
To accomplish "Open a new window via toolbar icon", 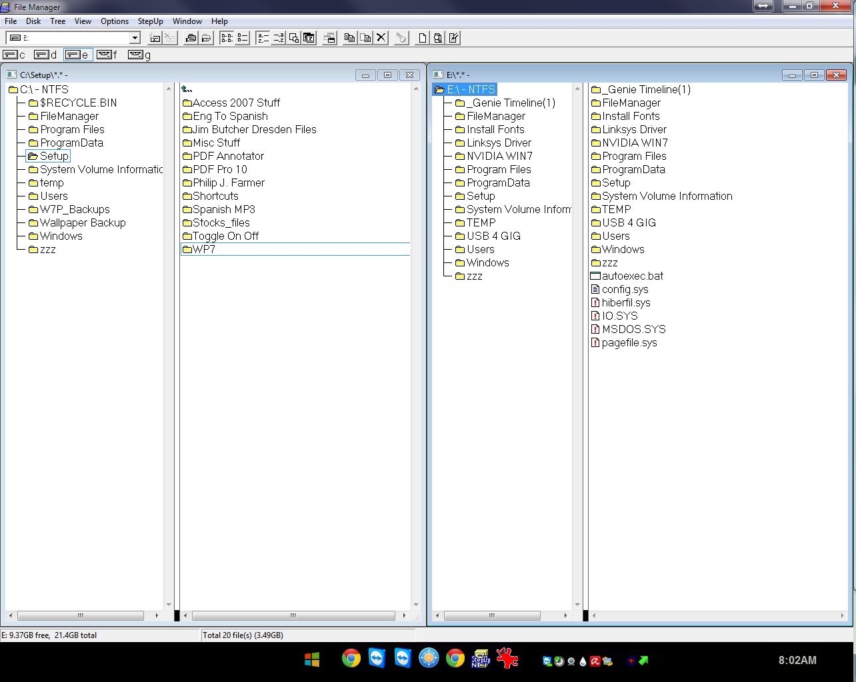I will tap(329, 38).
